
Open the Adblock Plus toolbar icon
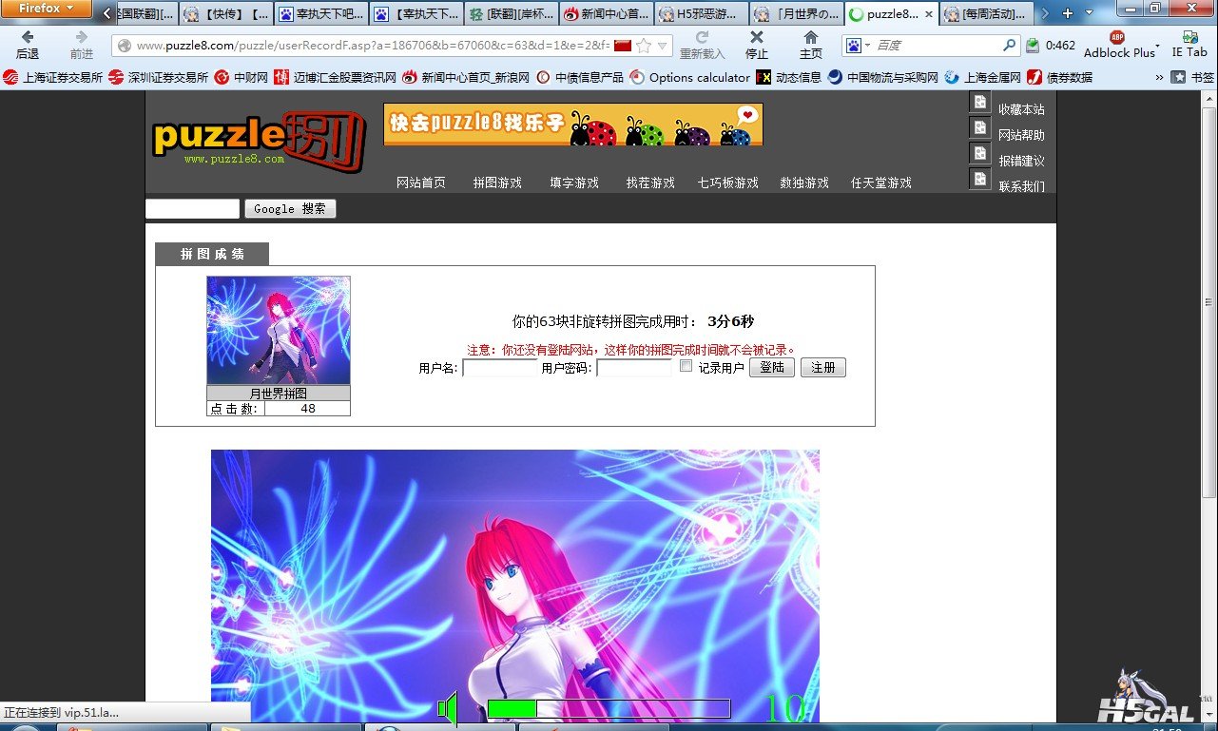click(1117, 38)
